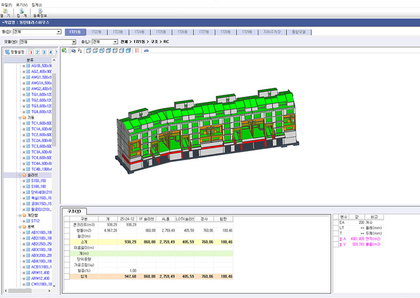Click row selector box for 소계 row
Image resolution: width=420 pixels, height=298 pixels.
67,242
